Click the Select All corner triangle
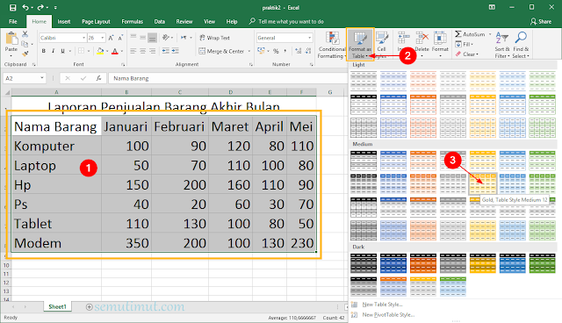Screen dimensions: 562x323 8,92
